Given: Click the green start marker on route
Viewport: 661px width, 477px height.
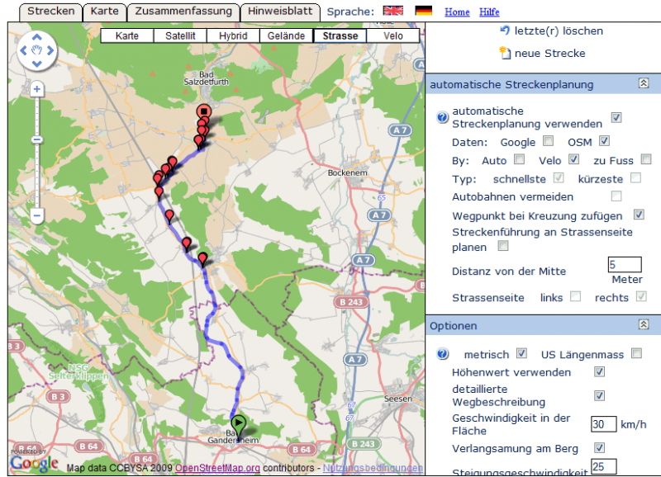Looking at the screenshot, I should pyautogui.click(x=240, y=422).
